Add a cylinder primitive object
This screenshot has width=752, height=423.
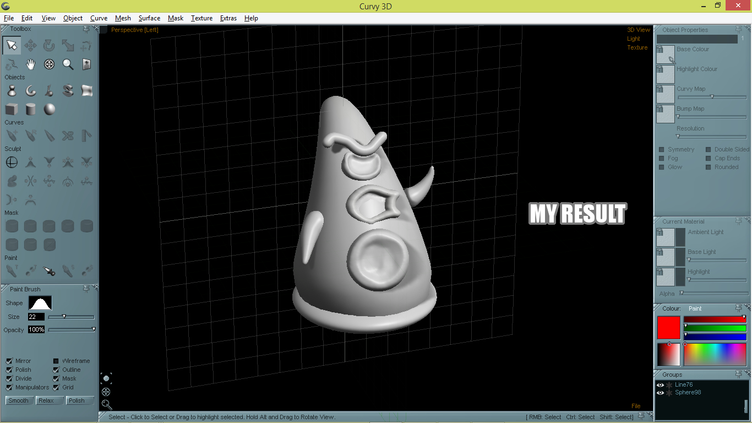(x=30, y=109)
